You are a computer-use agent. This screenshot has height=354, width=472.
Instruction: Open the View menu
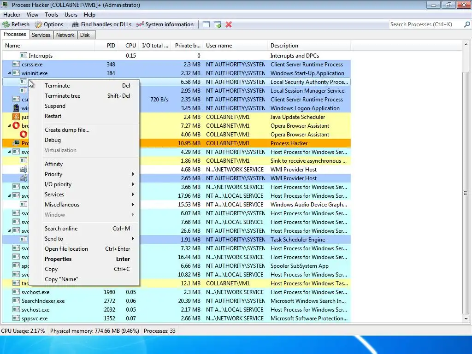tap(32, 14)
